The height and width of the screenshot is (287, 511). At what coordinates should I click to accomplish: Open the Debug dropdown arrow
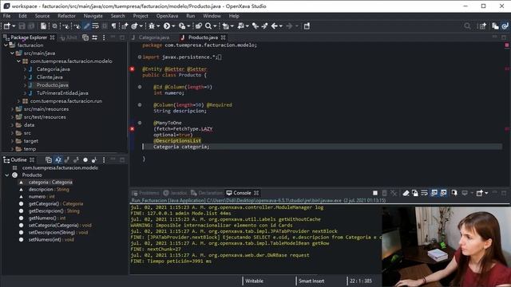pos(158,26)
